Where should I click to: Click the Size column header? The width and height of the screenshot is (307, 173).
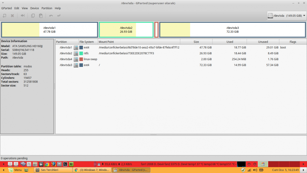196,42
